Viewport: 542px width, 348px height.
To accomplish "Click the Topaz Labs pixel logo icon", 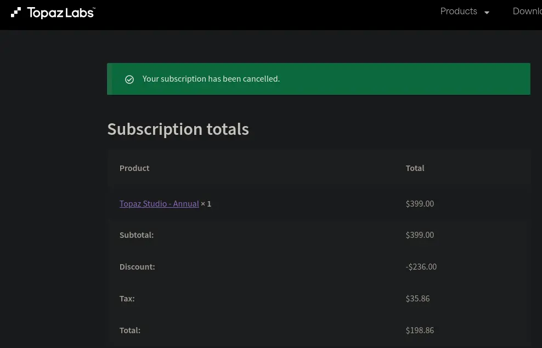I will point(16,12).
